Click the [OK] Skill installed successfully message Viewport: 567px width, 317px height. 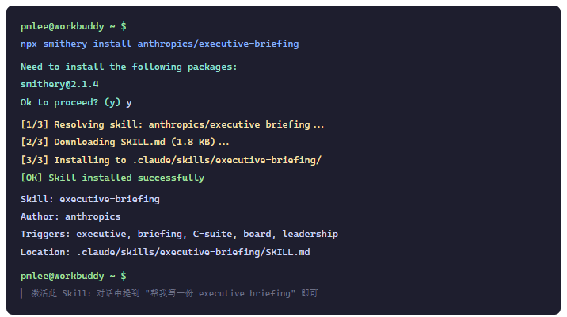click(112, 178)
